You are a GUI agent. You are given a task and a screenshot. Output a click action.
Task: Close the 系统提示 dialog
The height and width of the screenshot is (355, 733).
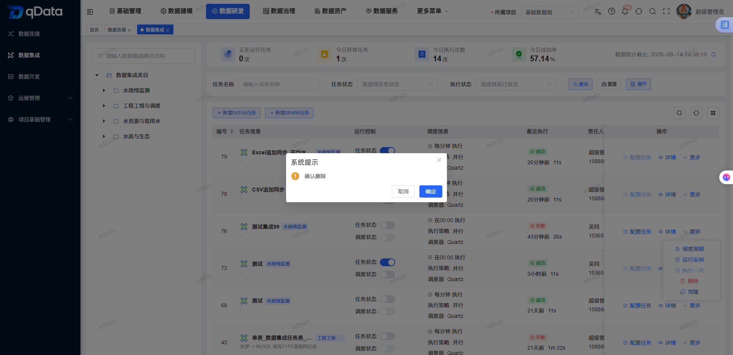(x=439, y=160)
